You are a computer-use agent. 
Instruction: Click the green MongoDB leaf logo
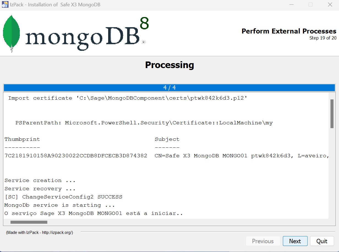click(11, 33)
